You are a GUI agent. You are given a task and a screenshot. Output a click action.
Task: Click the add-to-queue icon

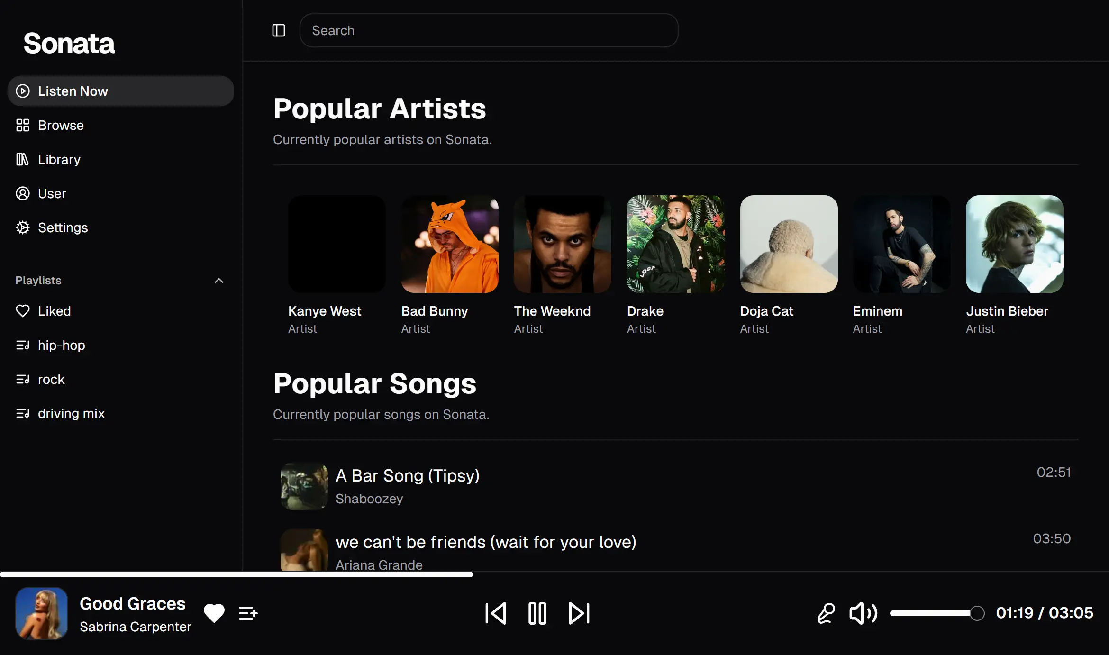pos(248,613)
